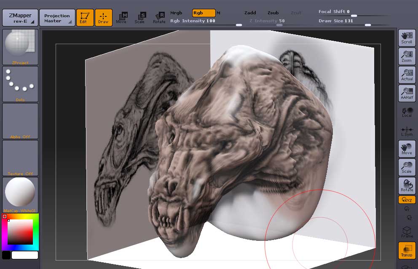This screenshot has height=269, width=418.
Task: Choose Zsub sculpting mode
Action: (x=273, y=13)
